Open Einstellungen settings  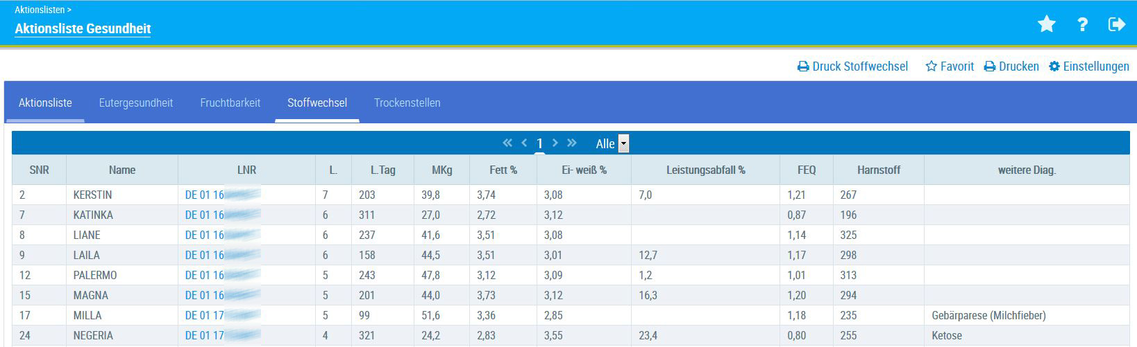(x=1088, y=66)
